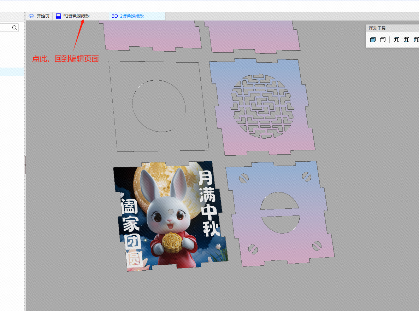Return to the *2紫色嫦娥款 edit tab
This screenshot has height=311, width=419.
tap(76, 16)
